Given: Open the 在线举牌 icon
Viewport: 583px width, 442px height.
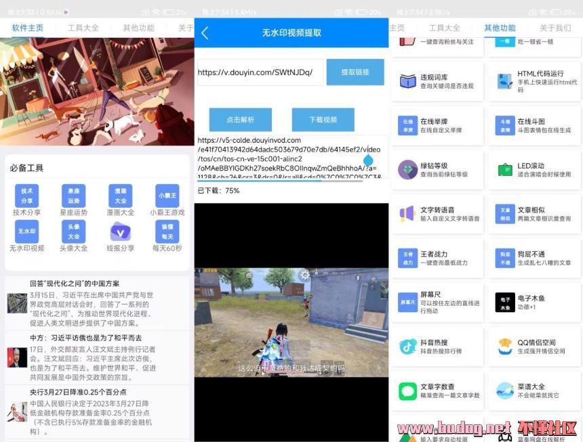Looking at the screenshot, I should [x=407, y=125].
